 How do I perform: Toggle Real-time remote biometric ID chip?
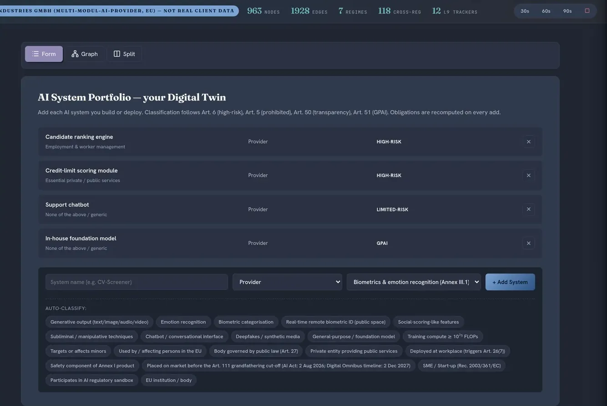(336, 322)
